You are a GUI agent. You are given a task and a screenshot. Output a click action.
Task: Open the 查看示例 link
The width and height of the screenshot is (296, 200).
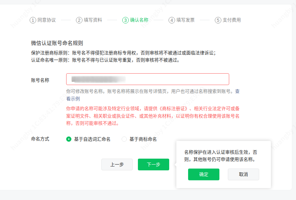point(73,99)
